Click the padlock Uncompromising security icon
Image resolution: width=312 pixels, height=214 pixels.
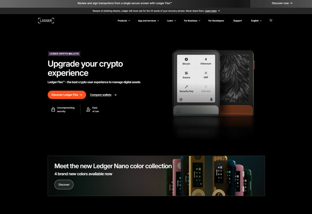53,109
